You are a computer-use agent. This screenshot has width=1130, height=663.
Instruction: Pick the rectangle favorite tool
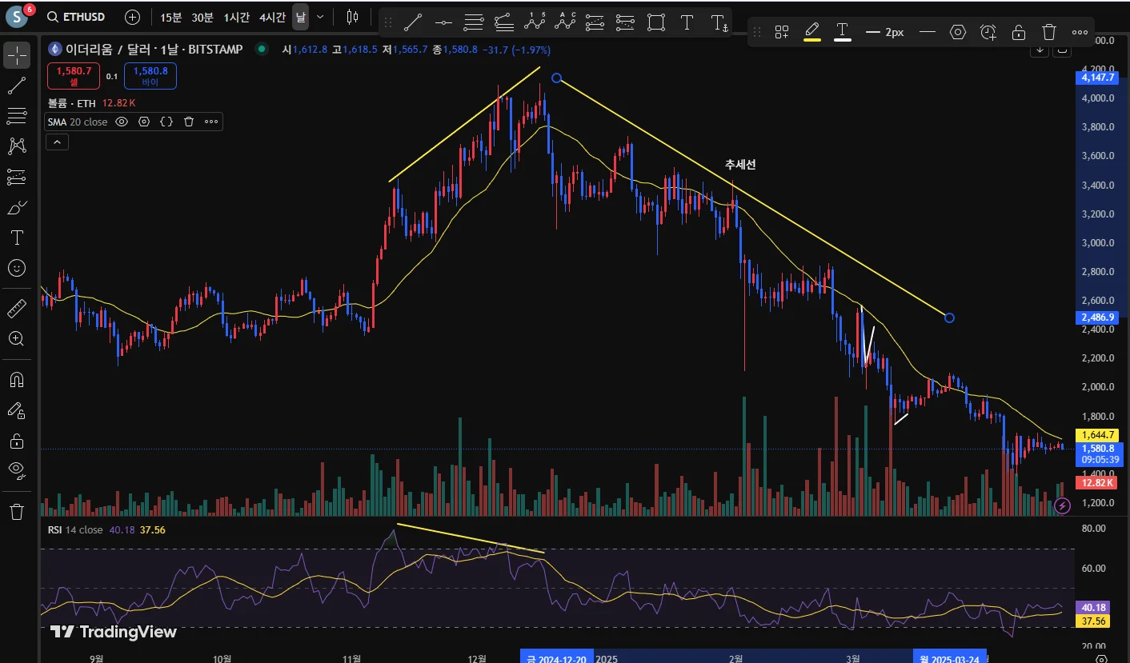pyautogui.click(x=656, y=22)
